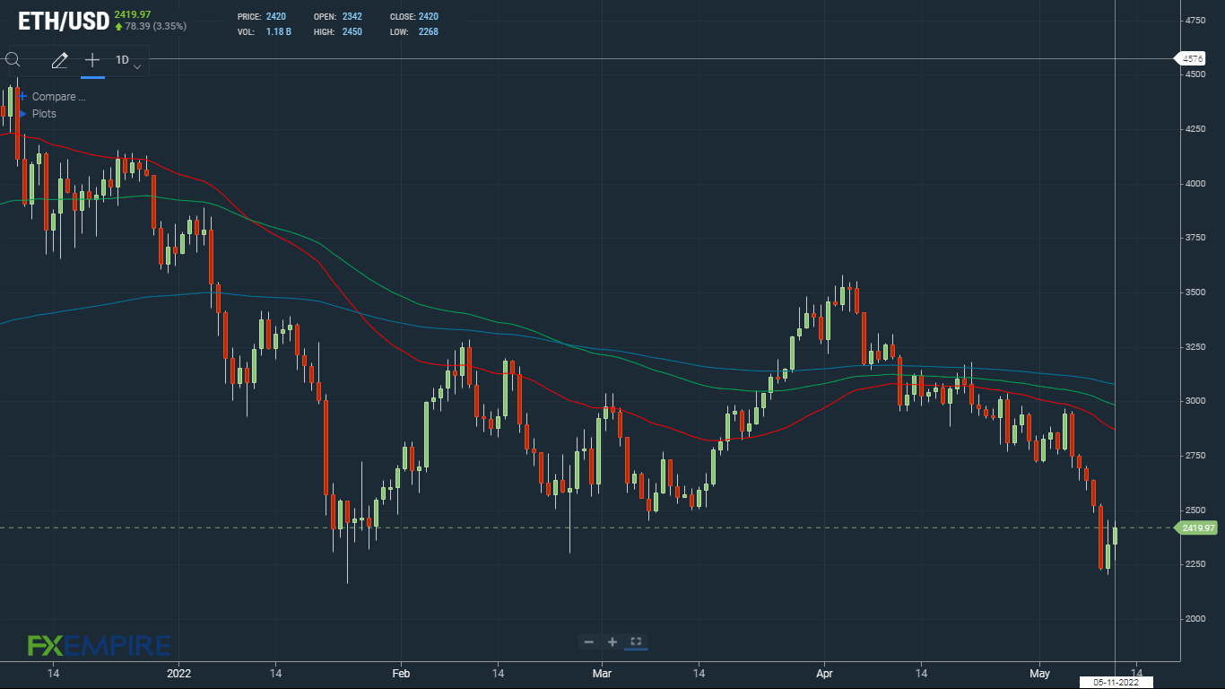Click the 2000 price axis tick
This screenshot has width=1225, height=689.
click(1195, 619)
